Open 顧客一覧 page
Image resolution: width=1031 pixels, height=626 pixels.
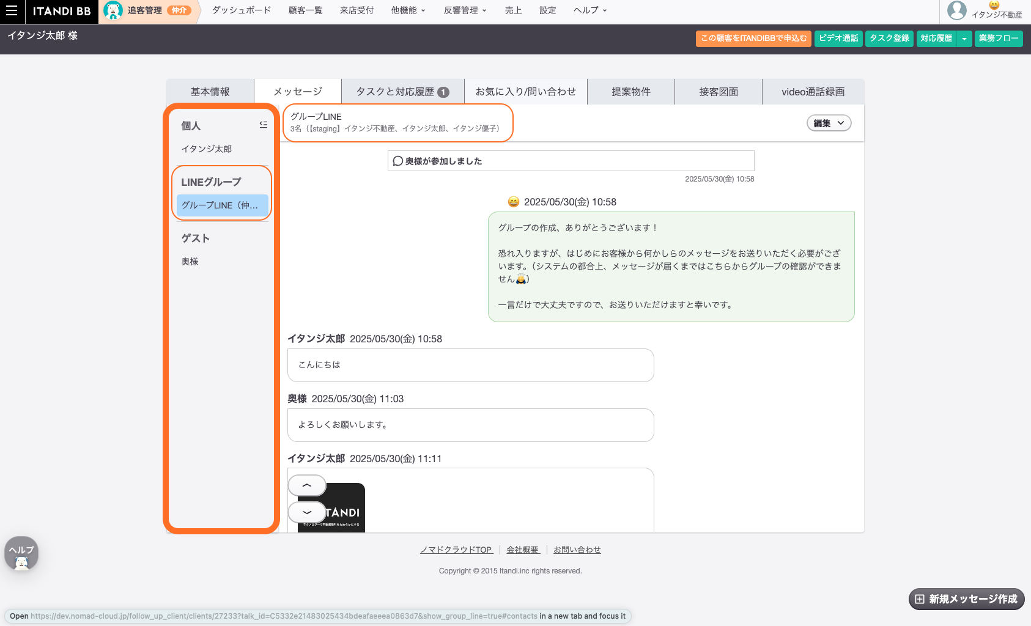click(305, 10)
